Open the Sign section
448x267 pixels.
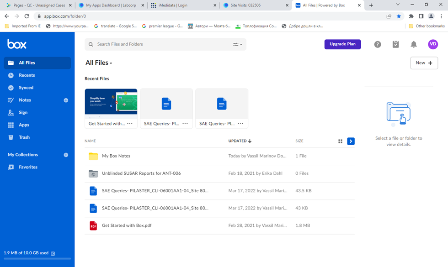[23, 112]
